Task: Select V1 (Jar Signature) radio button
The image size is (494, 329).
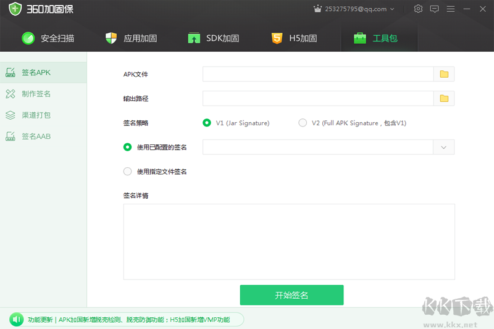Action: click(207, 123)
